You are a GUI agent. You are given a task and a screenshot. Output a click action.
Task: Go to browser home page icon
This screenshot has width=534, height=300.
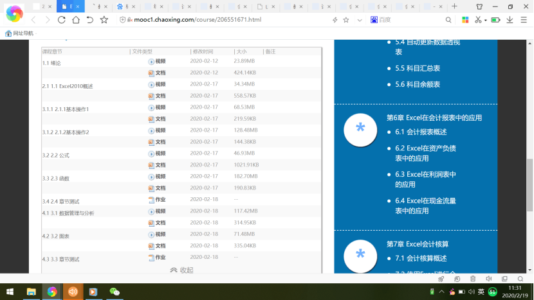76,20
